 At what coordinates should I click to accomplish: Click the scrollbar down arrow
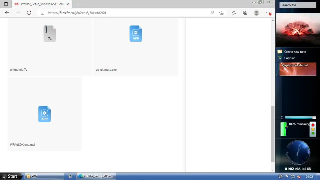[273, 170]
